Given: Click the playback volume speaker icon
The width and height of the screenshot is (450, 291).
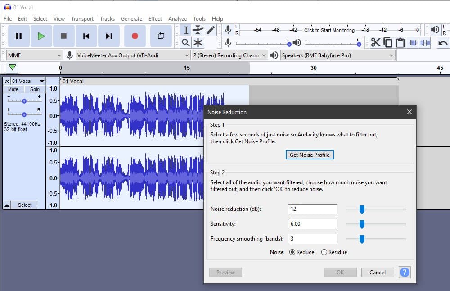Looking at the screenshot, I should (297, 42).
